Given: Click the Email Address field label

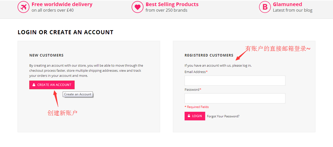Looking at the screenshot, I should pos(195,72).
